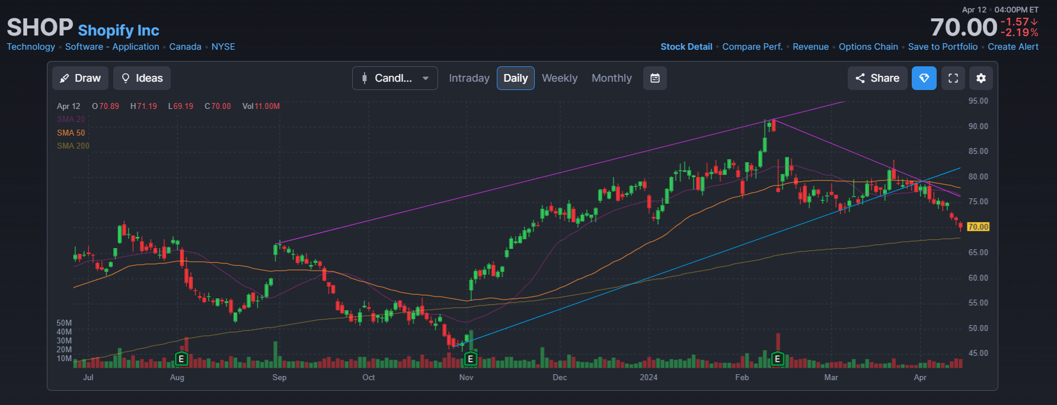Screen dimensions: 1057x405
Task: Toggle the SMA 20 indicator label
Action: point(71,120)
